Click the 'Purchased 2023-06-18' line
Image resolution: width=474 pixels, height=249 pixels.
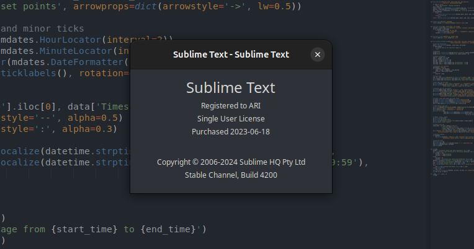[x=230, y=131]
